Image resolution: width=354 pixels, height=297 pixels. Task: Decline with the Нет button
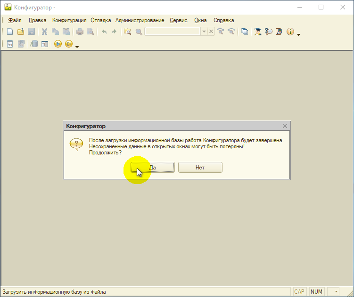pyautogui.click(x=200, y=168)
